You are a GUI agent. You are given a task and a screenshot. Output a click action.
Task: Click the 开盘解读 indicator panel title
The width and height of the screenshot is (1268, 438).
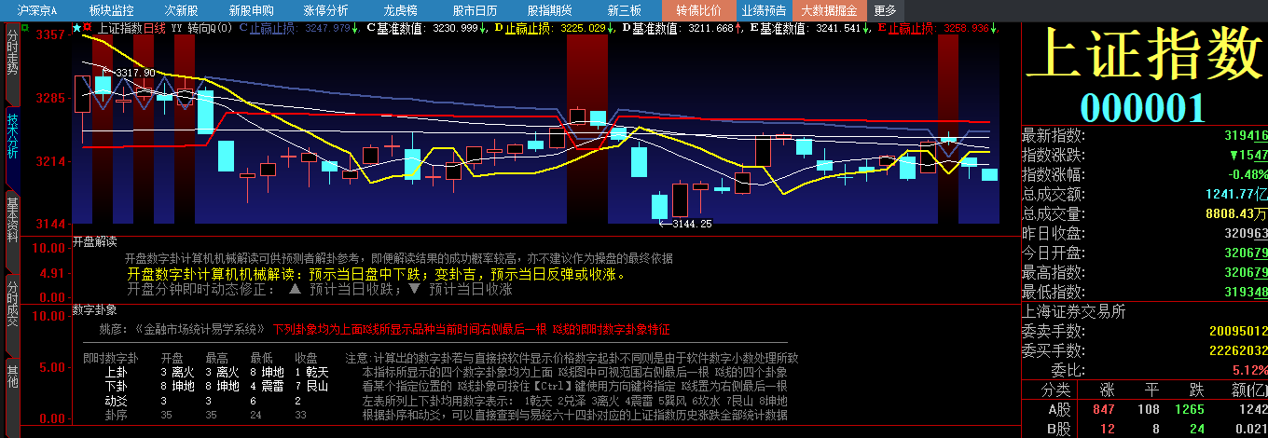coord(94,241)
